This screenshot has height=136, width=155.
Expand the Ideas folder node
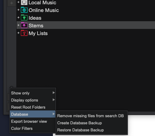[18, 18]
